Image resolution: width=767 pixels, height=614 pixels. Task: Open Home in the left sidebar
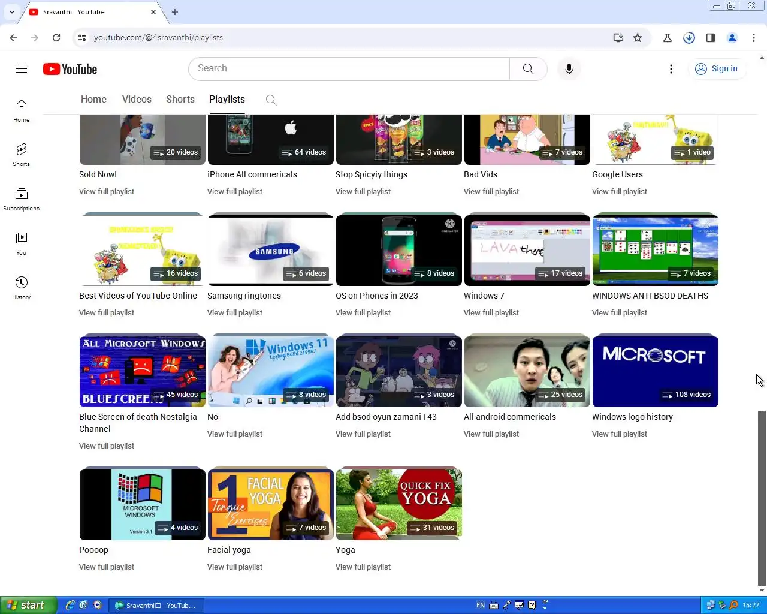tap(22, 111)
